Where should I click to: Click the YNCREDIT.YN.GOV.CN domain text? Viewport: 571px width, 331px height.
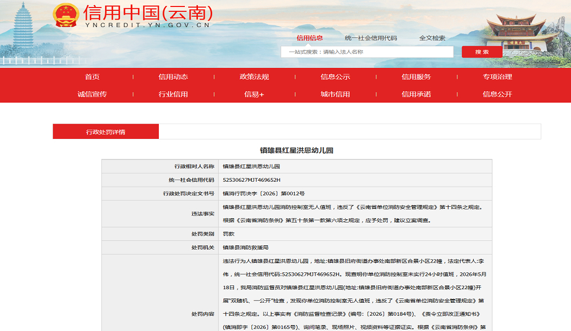point(147,25)
